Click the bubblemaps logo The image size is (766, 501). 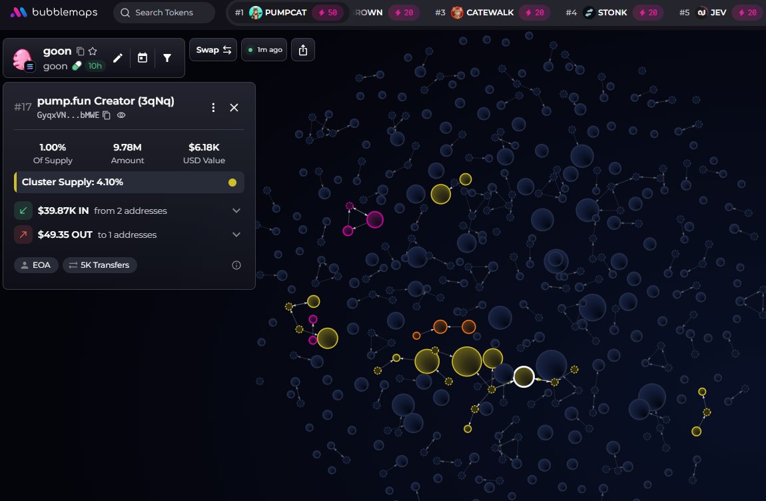click(54, 12)
